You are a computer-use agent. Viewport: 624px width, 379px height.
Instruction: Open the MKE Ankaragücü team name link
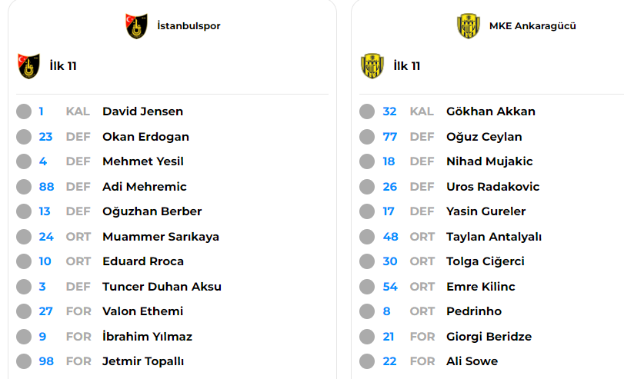[532, 26]
